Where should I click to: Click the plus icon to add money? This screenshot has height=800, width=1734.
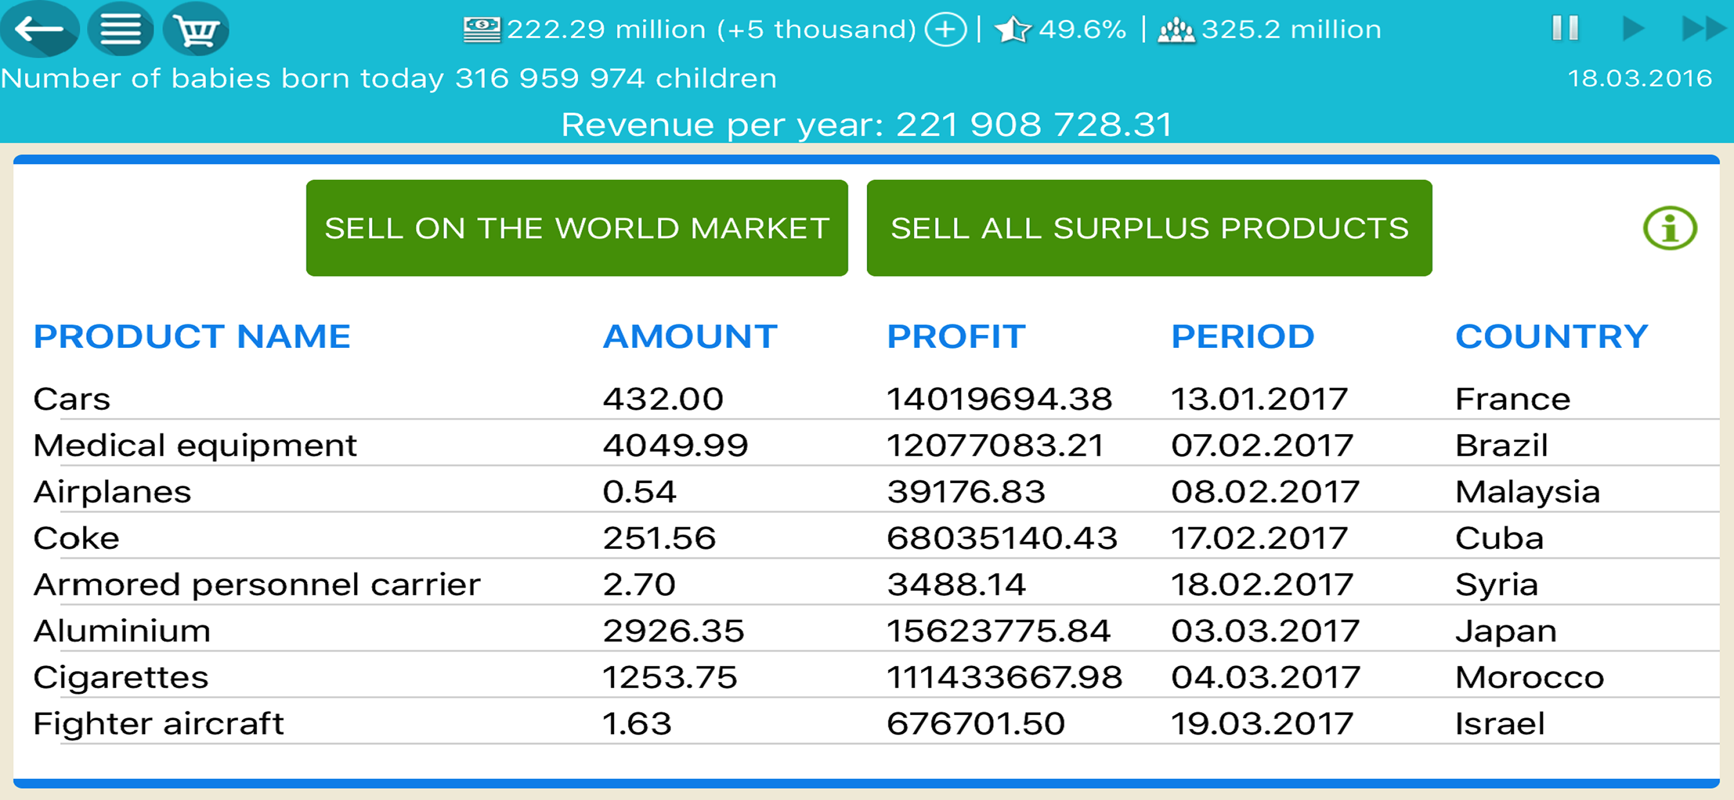pos(945,30)
